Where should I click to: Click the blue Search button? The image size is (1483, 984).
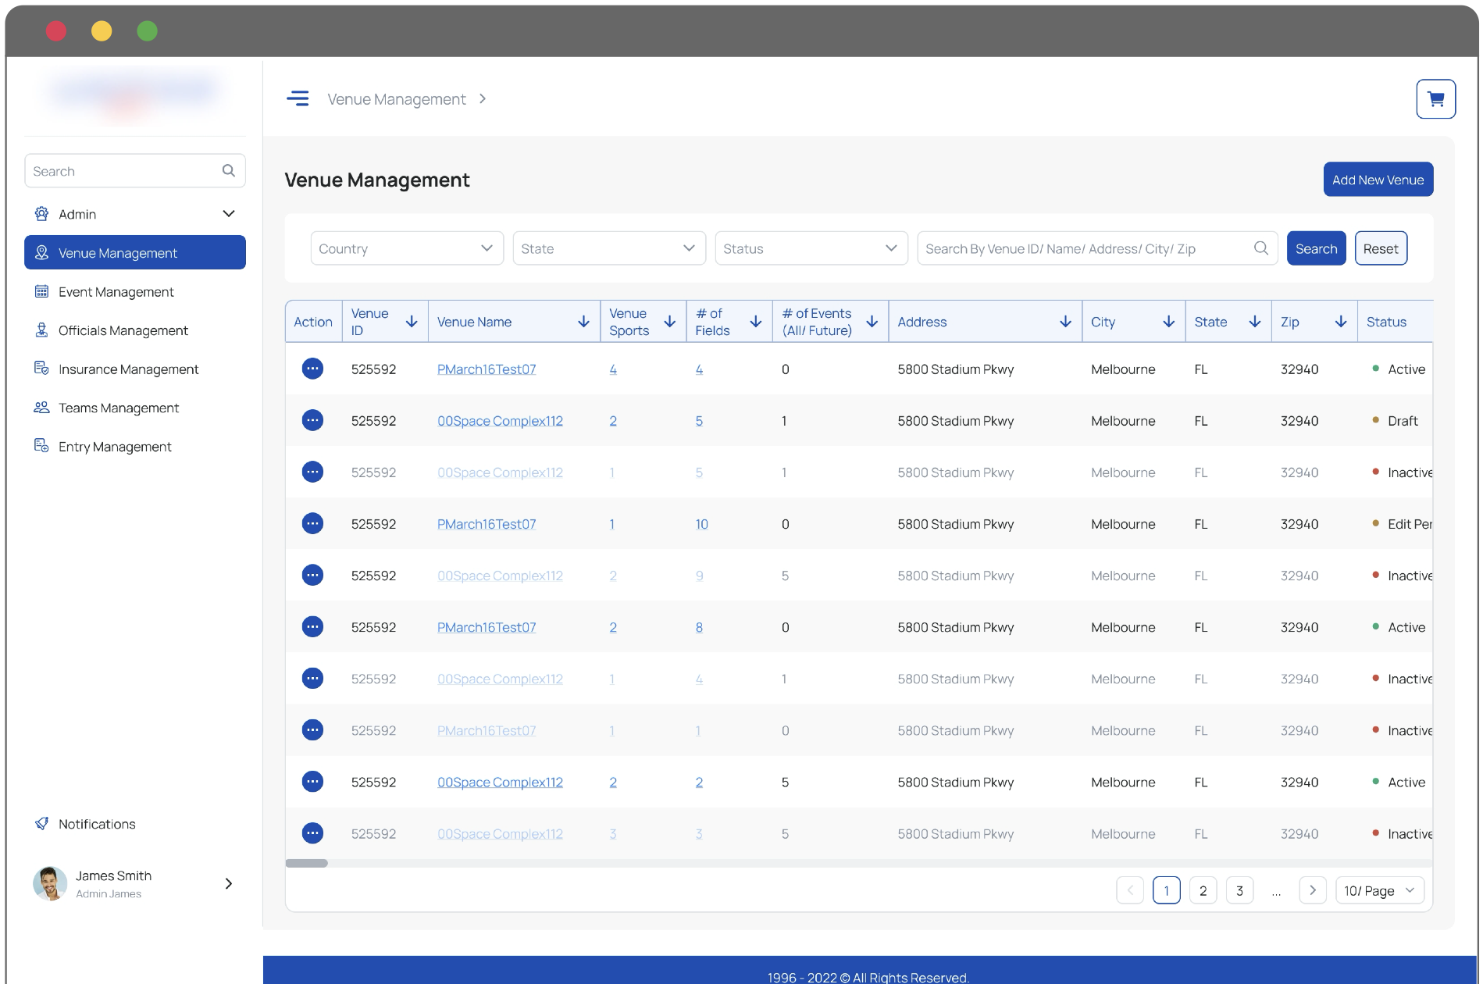(x=1316, y=248)
